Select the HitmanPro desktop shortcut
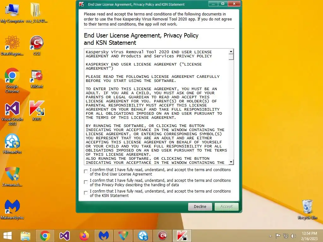The width and height of the screenshot is (323, 242). (x=12, y=144)
